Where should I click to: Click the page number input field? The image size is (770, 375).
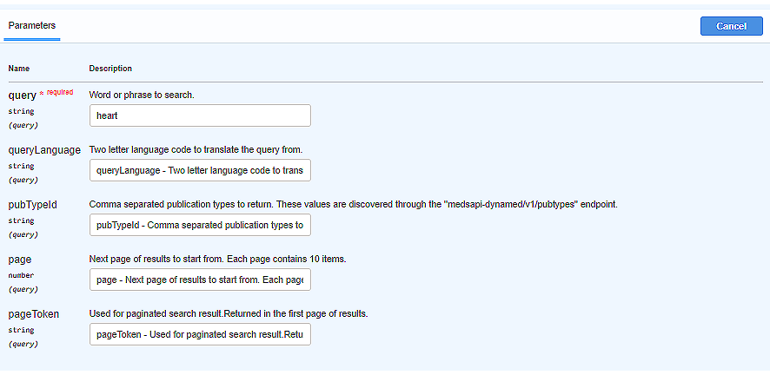[200, 280]
